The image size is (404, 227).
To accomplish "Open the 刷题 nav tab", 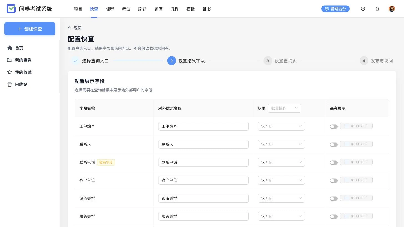I will point(142,9).
